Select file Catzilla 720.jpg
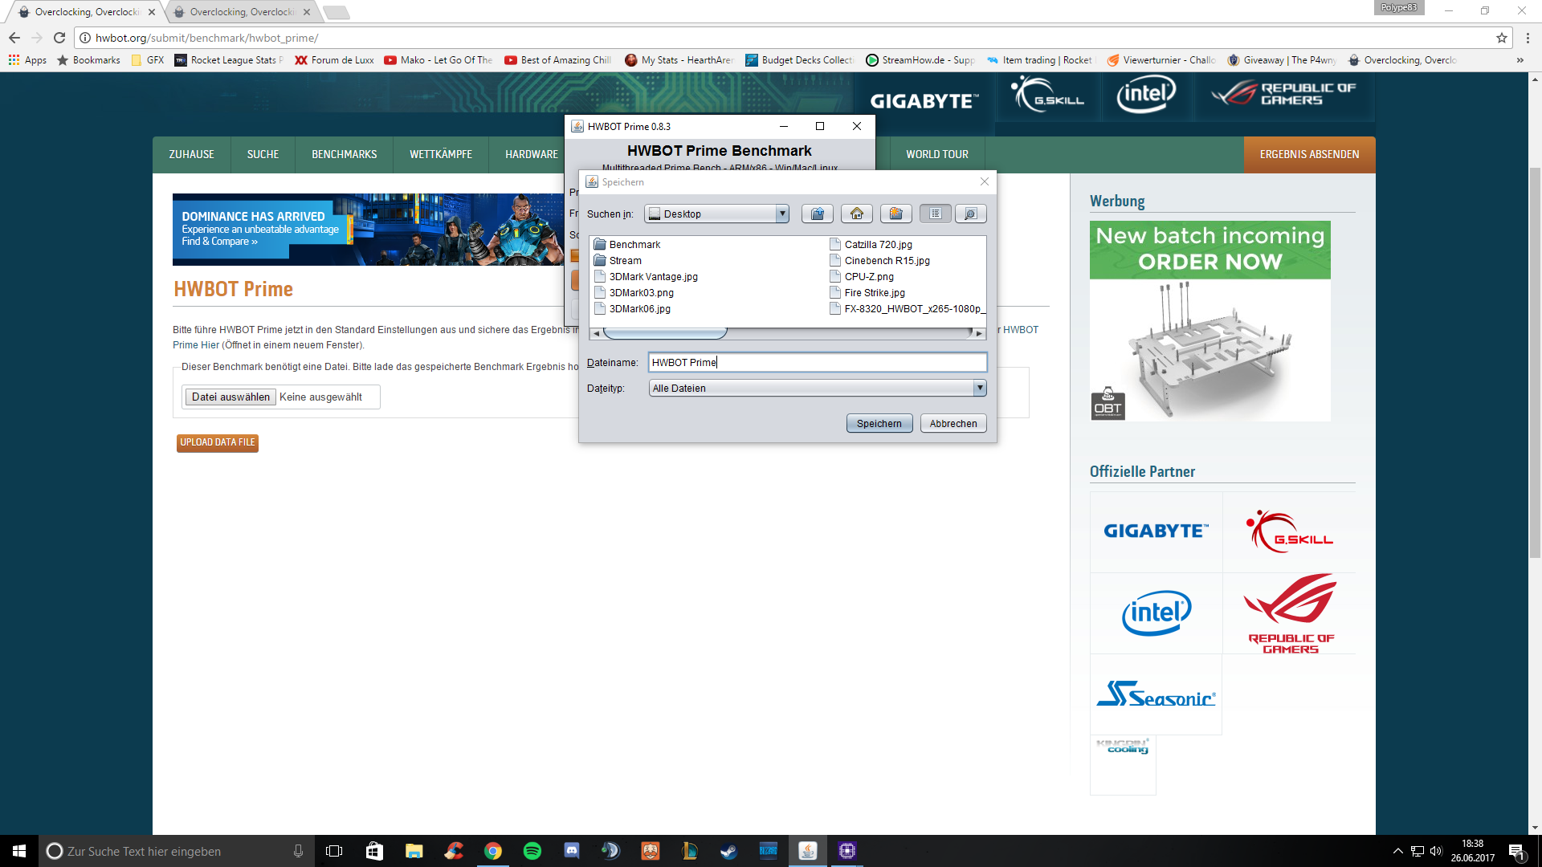Image resolution: width=1542 pixels, height=867 pixels. click(871, 244)
